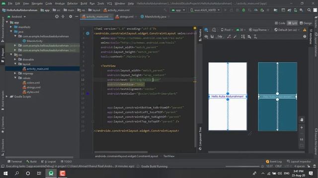The height and width of the screenshot is (178, 318).
Task: Expand the manifests folder
Action: pos(11,27)
